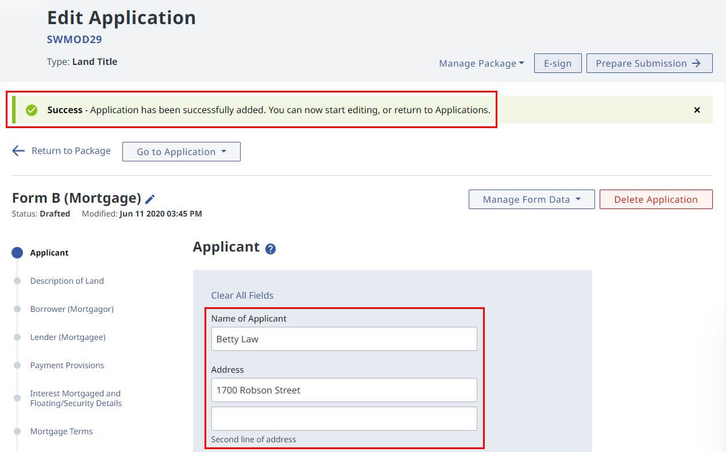Click Prepare Submission button
The height and width of the screenshot is (452, 726).
click(649, 63)
